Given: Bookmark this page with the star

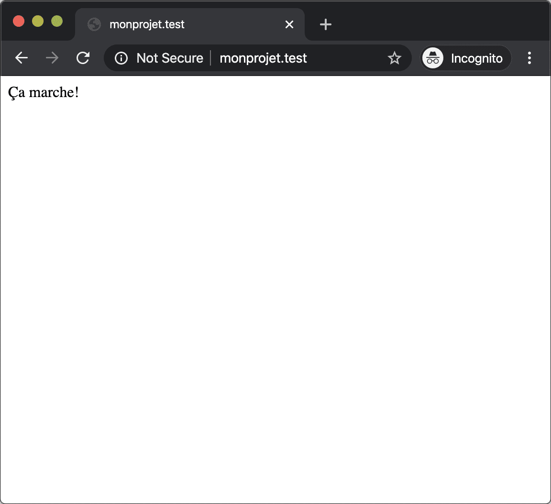Looking at the screenshot, I should tap(394, 58).
